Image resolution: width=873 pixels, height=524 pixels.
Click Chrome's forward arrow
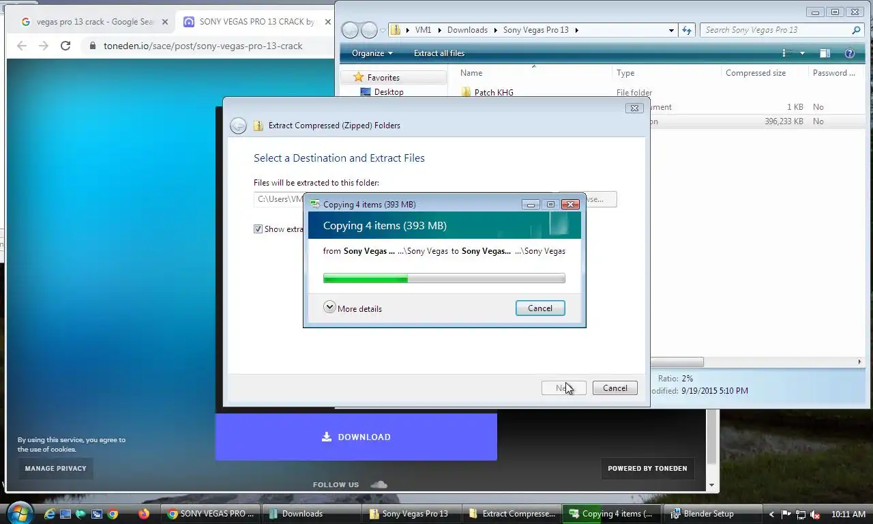44,46
